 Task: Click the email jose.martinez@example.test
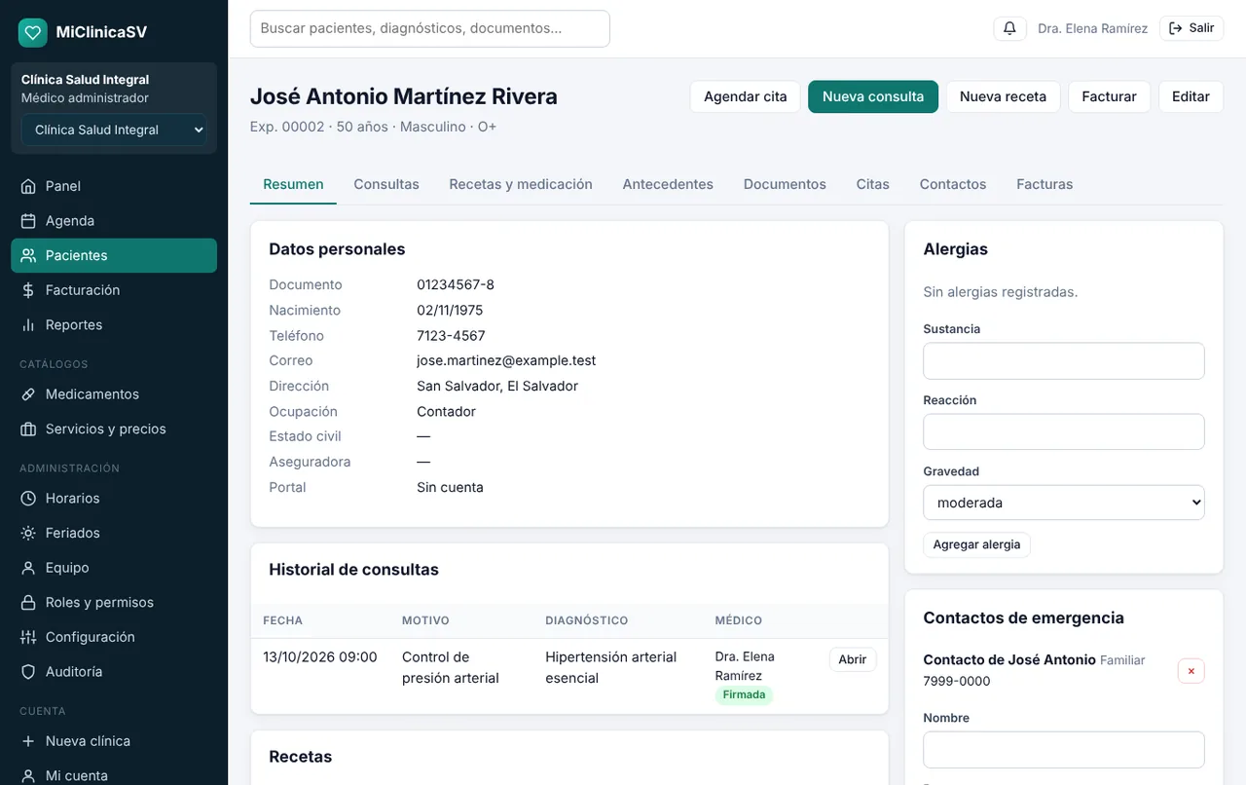[506, 360]
